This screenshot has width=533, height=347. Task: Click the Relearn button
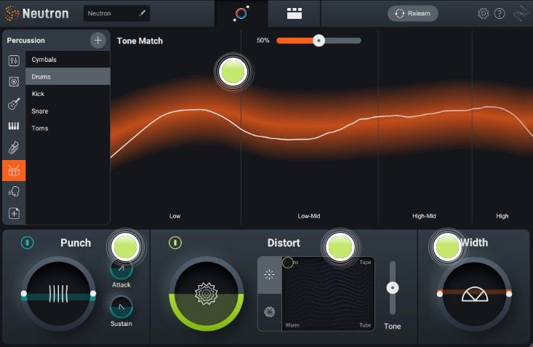coord(413,14)
